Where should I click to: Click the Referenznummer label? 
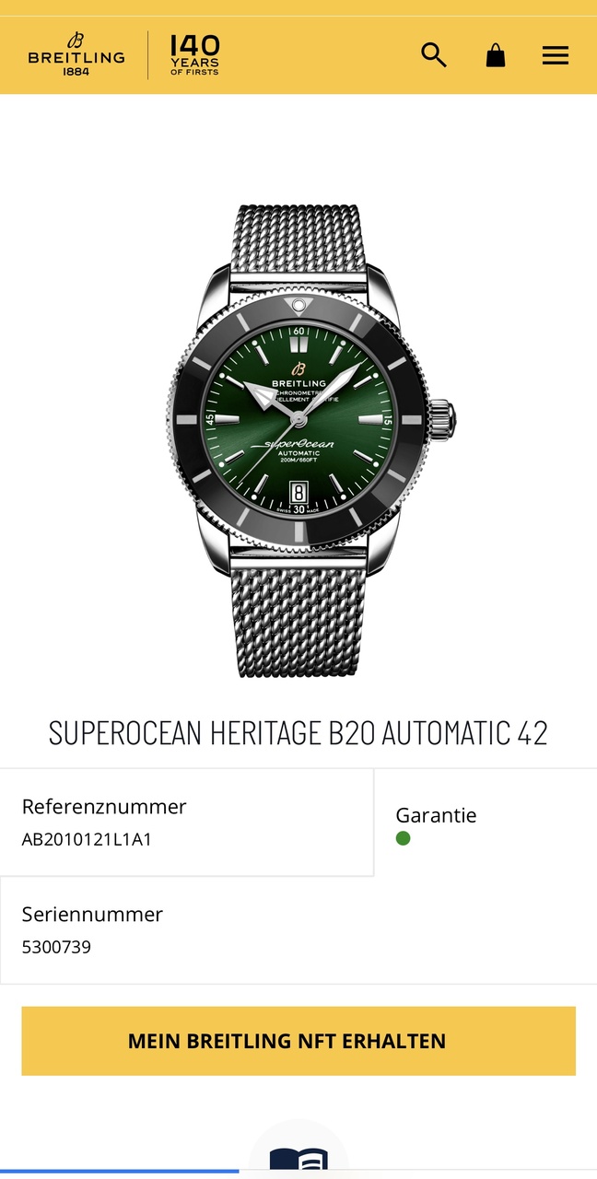click(x=104, y=806)
